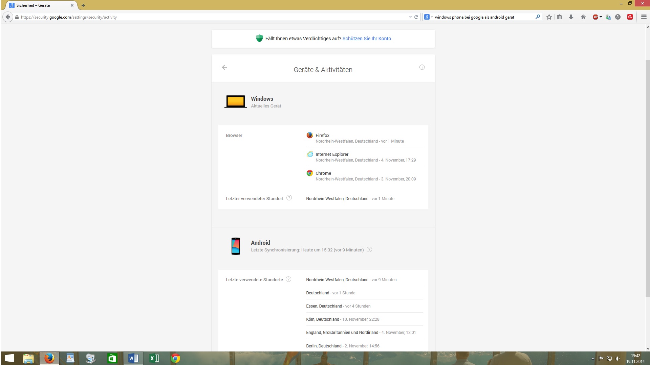The image size is (650, 365).
Task: Click the browser back button
Action: click(x=8, y=17)
